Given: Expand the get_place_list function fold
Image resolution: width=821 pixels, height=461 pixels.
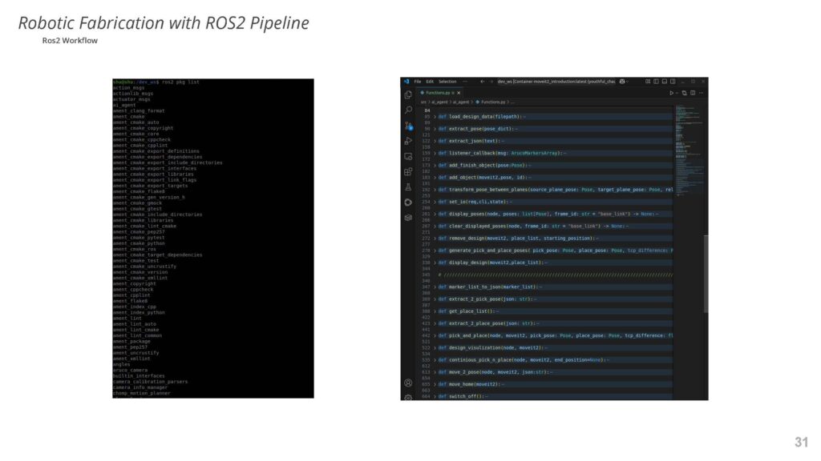Looking at the screenshot, I should coord(435,311).
